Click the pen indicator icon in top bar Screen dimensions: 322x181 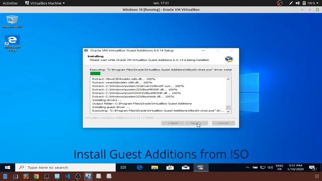coord(291,3)
